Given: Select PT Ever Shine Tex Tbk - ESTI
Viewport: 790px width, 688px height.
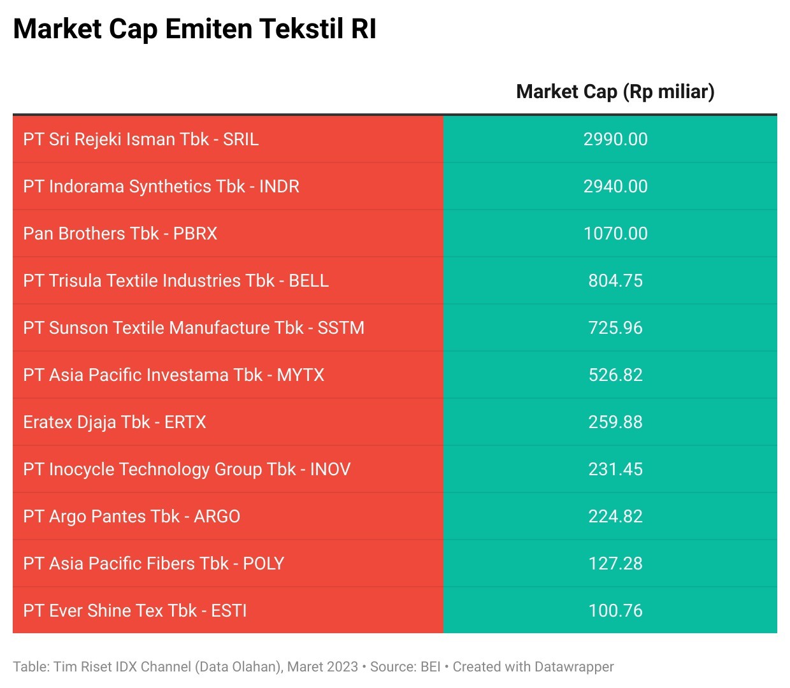Looking at the screenshot, I should 135,611.
